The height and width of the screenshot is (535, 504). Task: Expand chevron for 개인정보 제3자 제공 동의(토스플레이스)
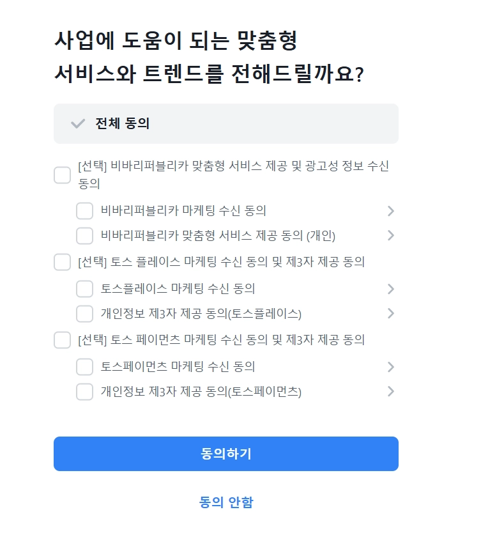click(x=391, y=314)
